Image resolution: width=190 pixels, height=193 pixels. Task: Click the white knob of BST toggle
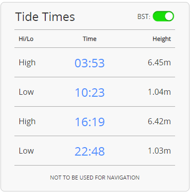(x=169, y=16)
